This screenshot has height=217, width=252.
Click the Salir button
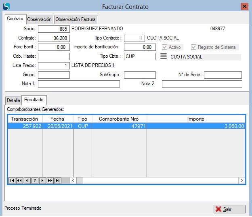click(229, 209)
